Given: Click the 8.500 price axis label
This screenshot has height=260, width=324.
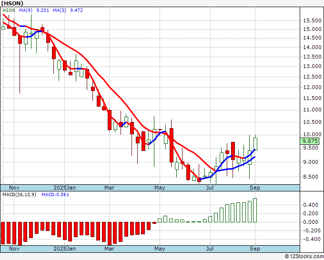Looking at the screenshot, I should [311, 177].
